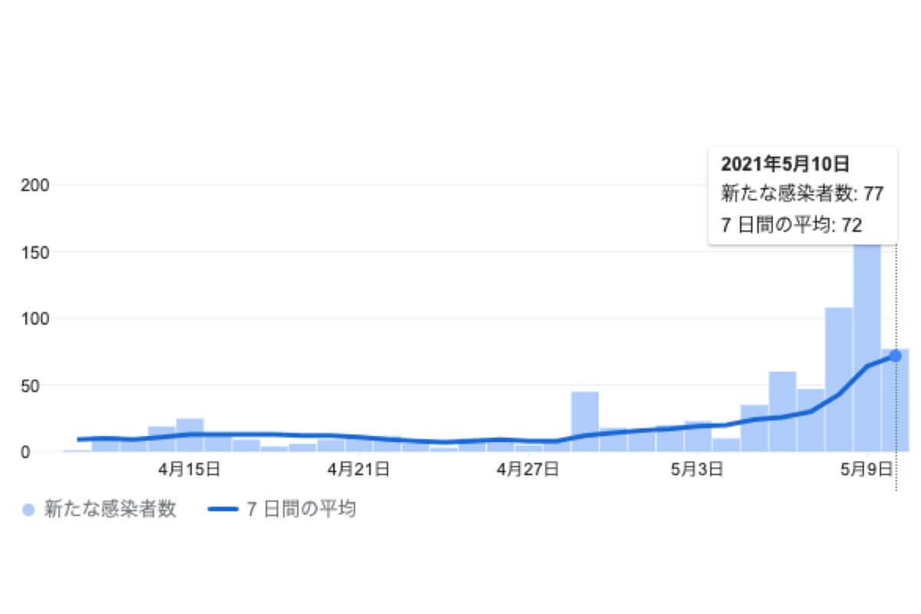Click the 7日間の平均 legend label
The width and height of the screenshot is (921, 614).
[x=302, y=509]
